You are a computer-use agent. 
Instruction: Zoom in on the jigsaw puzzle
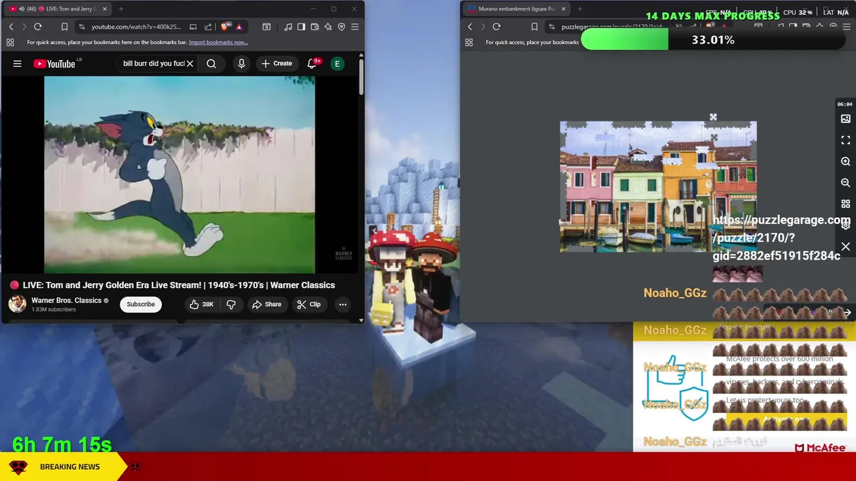845,162
